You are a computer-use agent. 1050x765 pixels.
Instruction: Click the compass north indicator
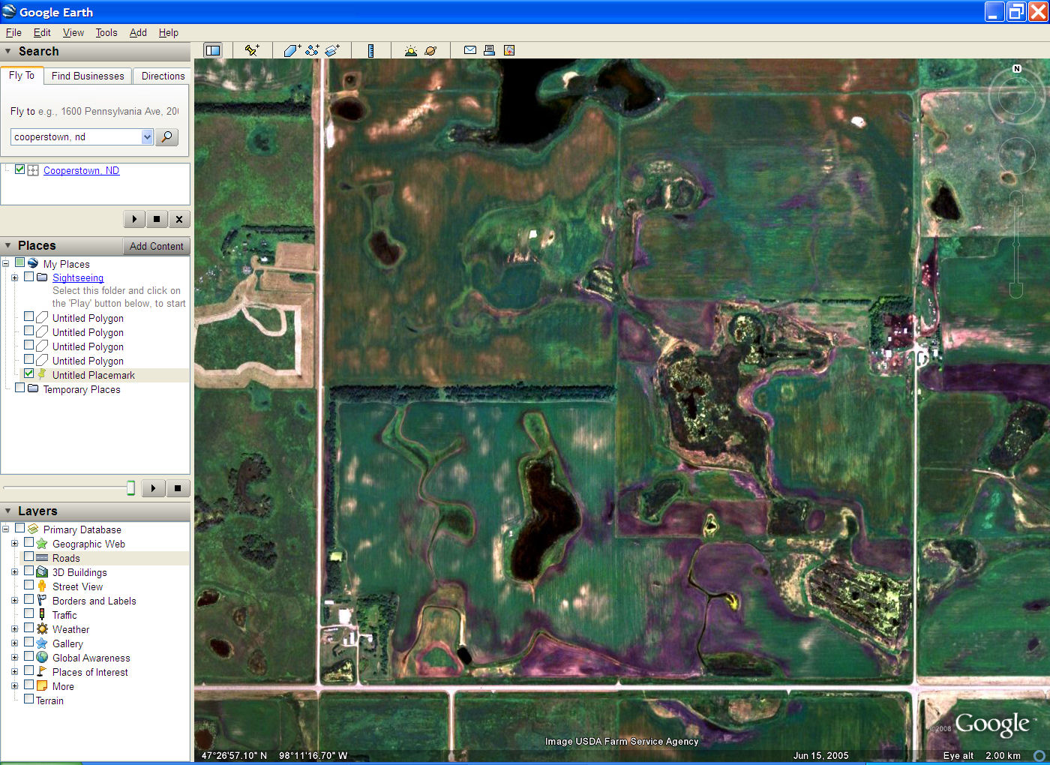coord(1017,68)
